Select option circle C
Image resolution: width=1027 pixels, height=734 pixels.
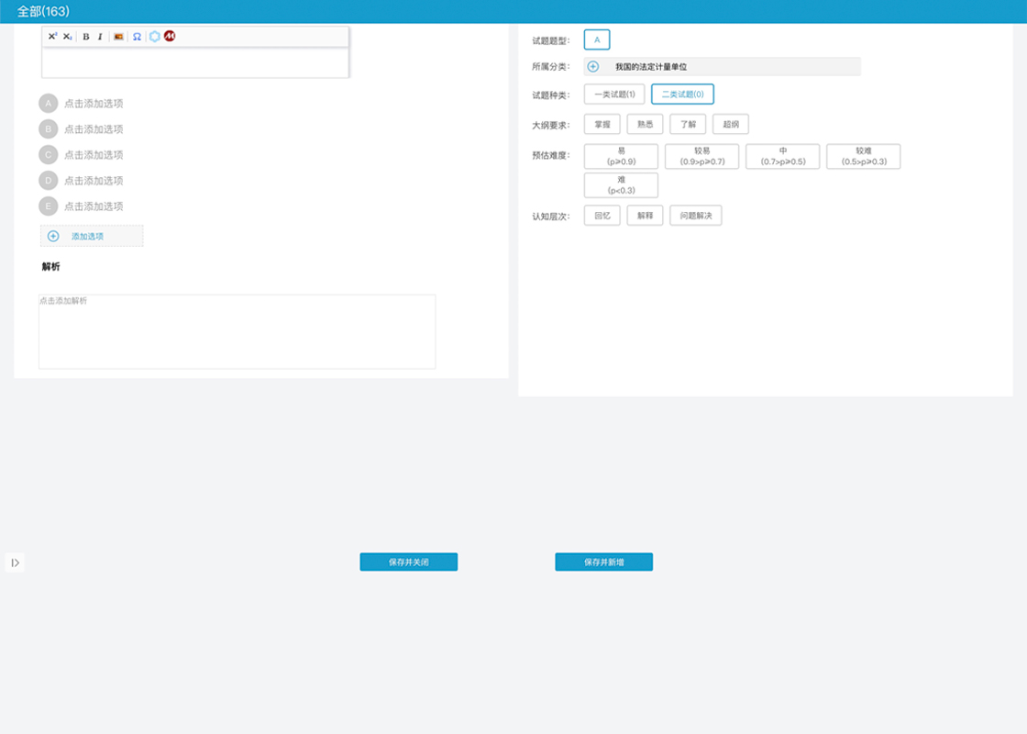[49, 155]
